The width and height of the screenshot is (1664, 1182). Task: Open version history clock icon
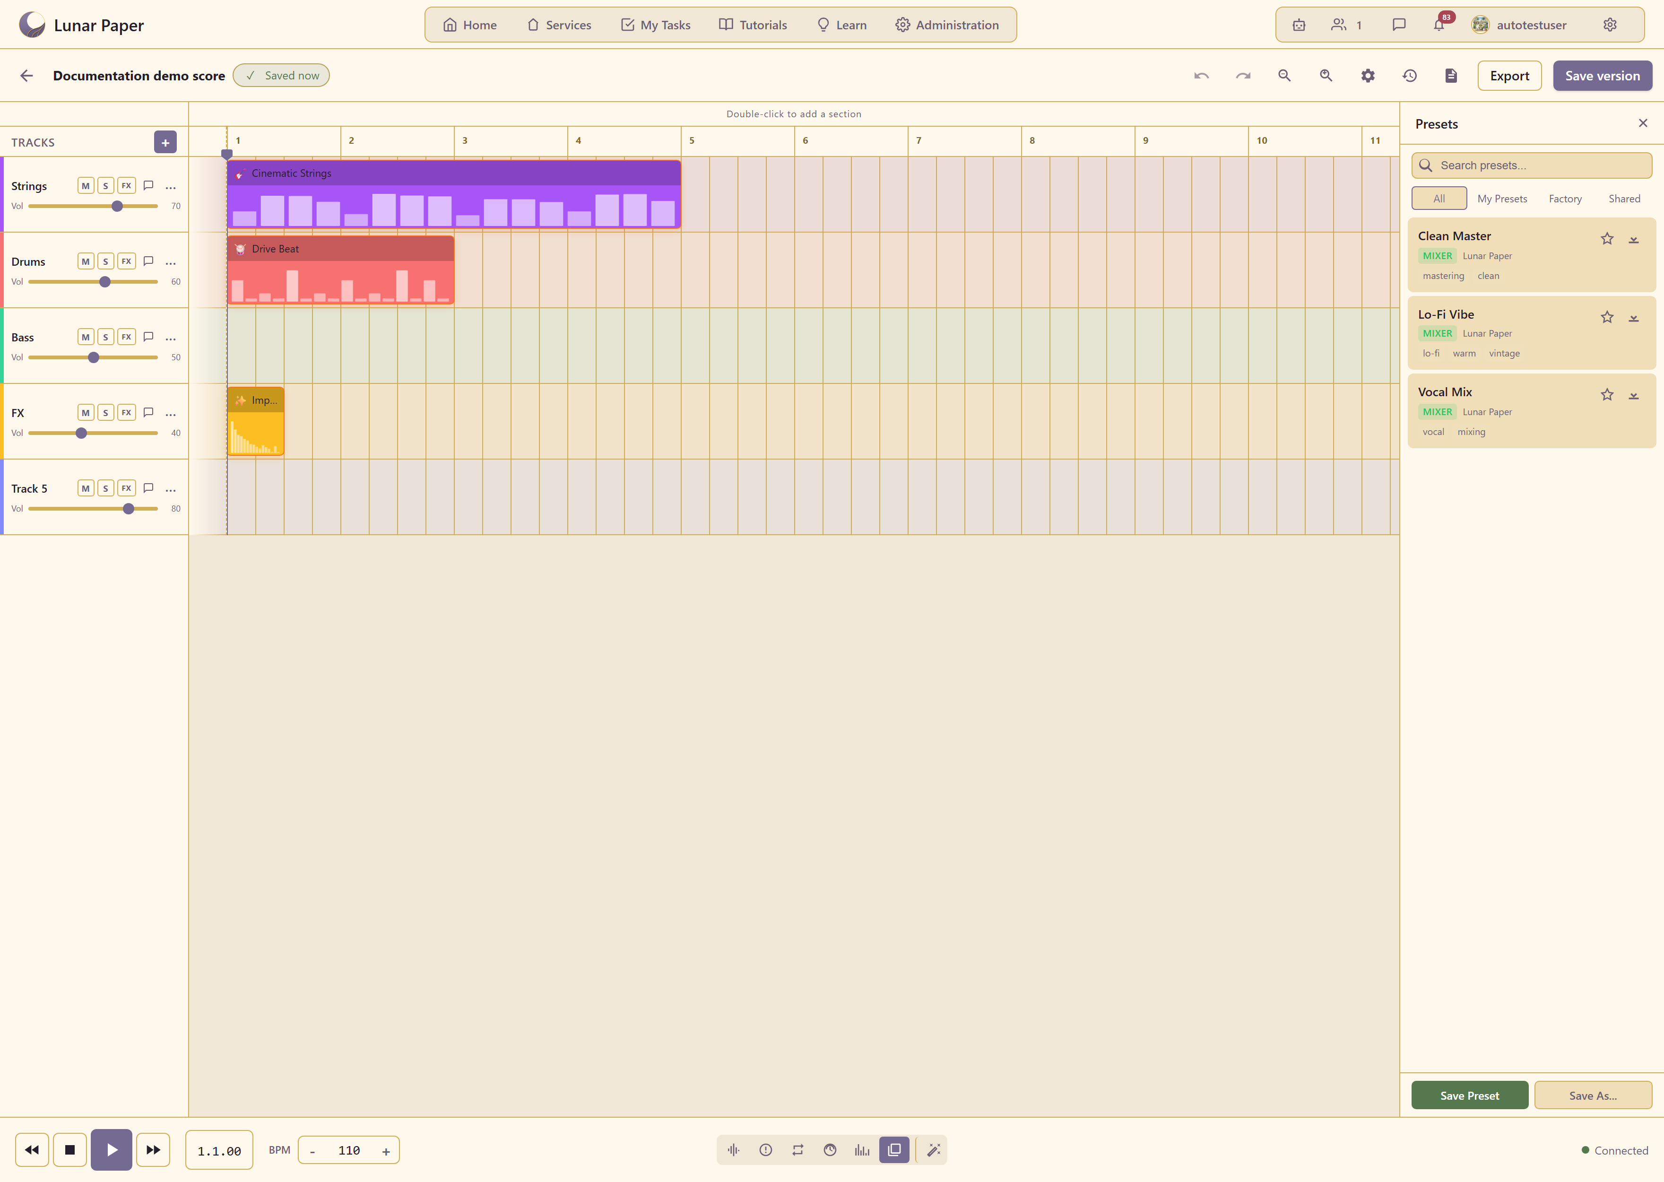(1409, 76)
